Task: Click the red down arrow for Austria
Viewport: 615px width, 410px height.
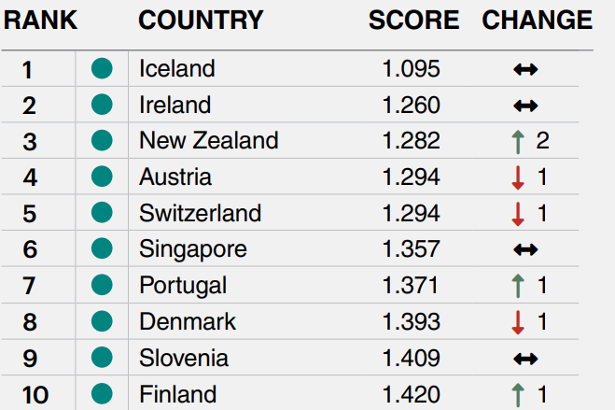Action: coord(518,177)
